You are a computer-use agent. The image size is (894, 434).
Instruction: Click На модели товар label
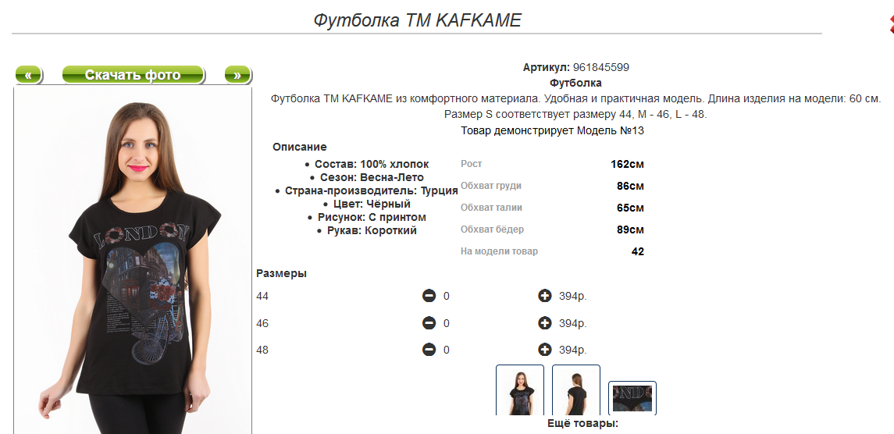click(x=499, y=251)
